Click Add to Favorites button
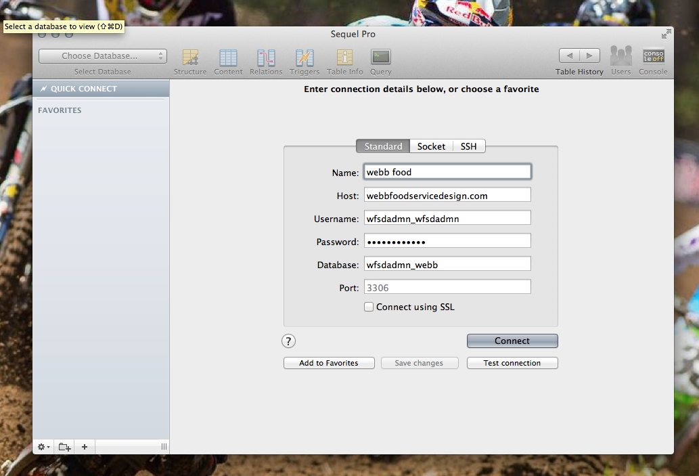Image resolution: width=699 pixels, height=476 pixels. (x=329, y=363)
